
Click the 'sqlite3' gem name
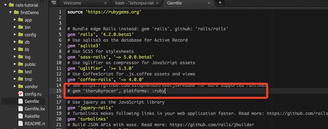pos(89,46)
